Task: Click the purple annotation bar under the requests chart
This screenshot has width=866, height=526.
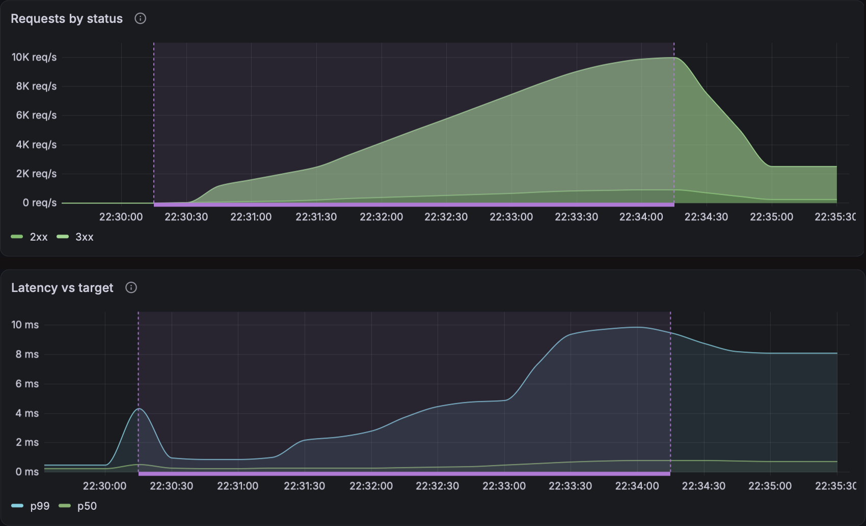Action: pyautogui.click(x=414, y=205)
